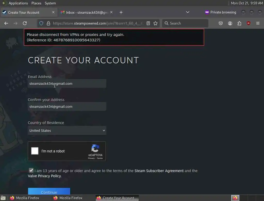
Task: Click the Confirm your Address field
Action: (67, 106)
